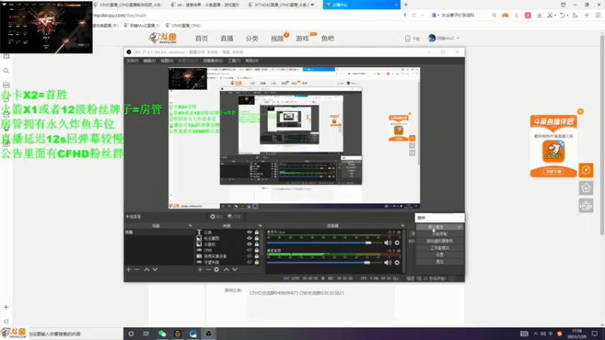This screenshot has width=605, height=340.
Task: Click 工作室模式 studio mode button in OBS
Action: pyautogui.click(x=440, y=248)
